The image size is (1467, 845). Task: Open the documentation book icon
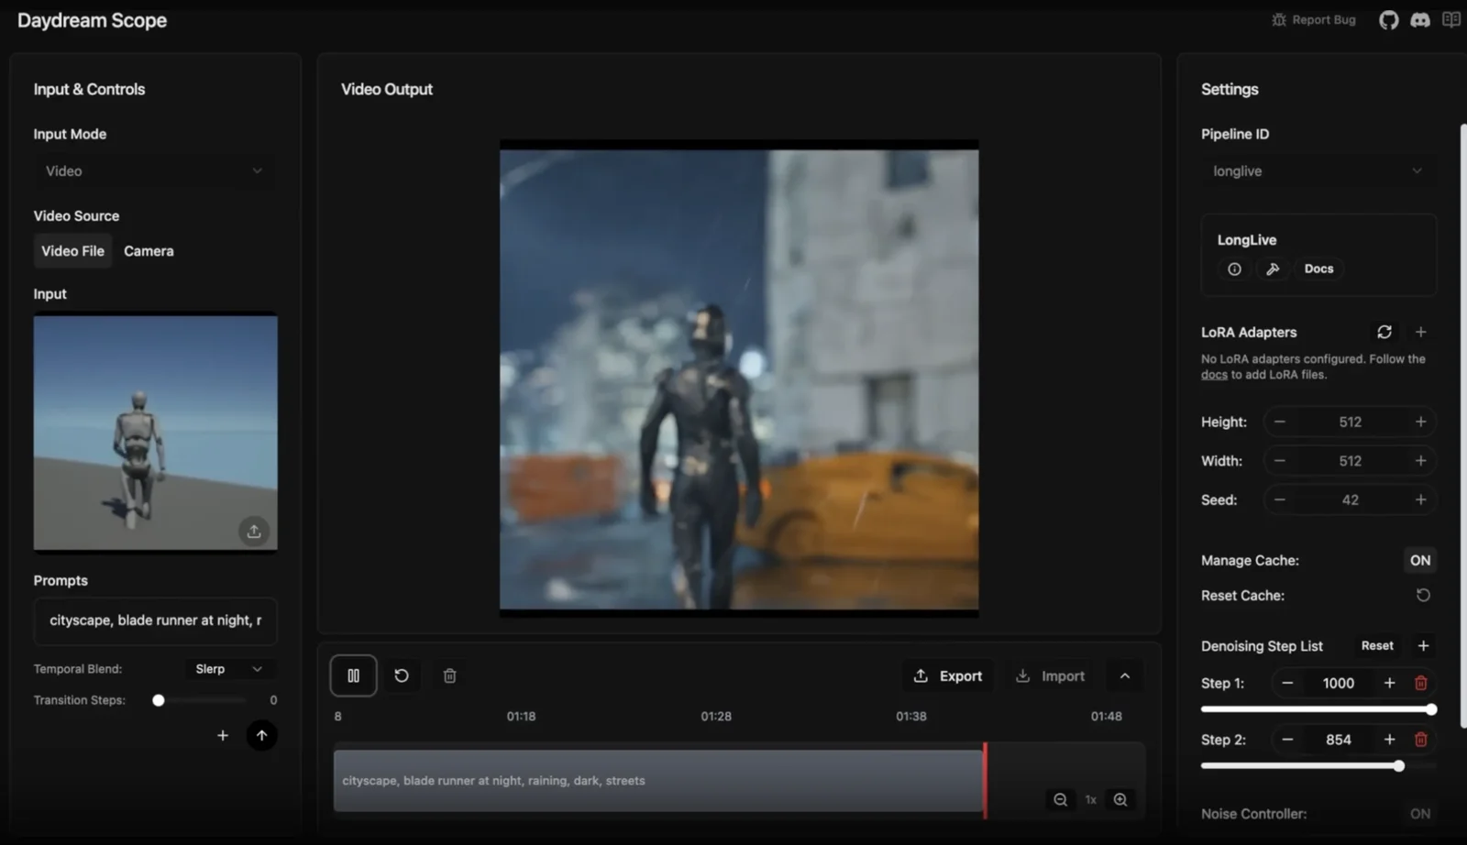click(x=1451, y=19)
